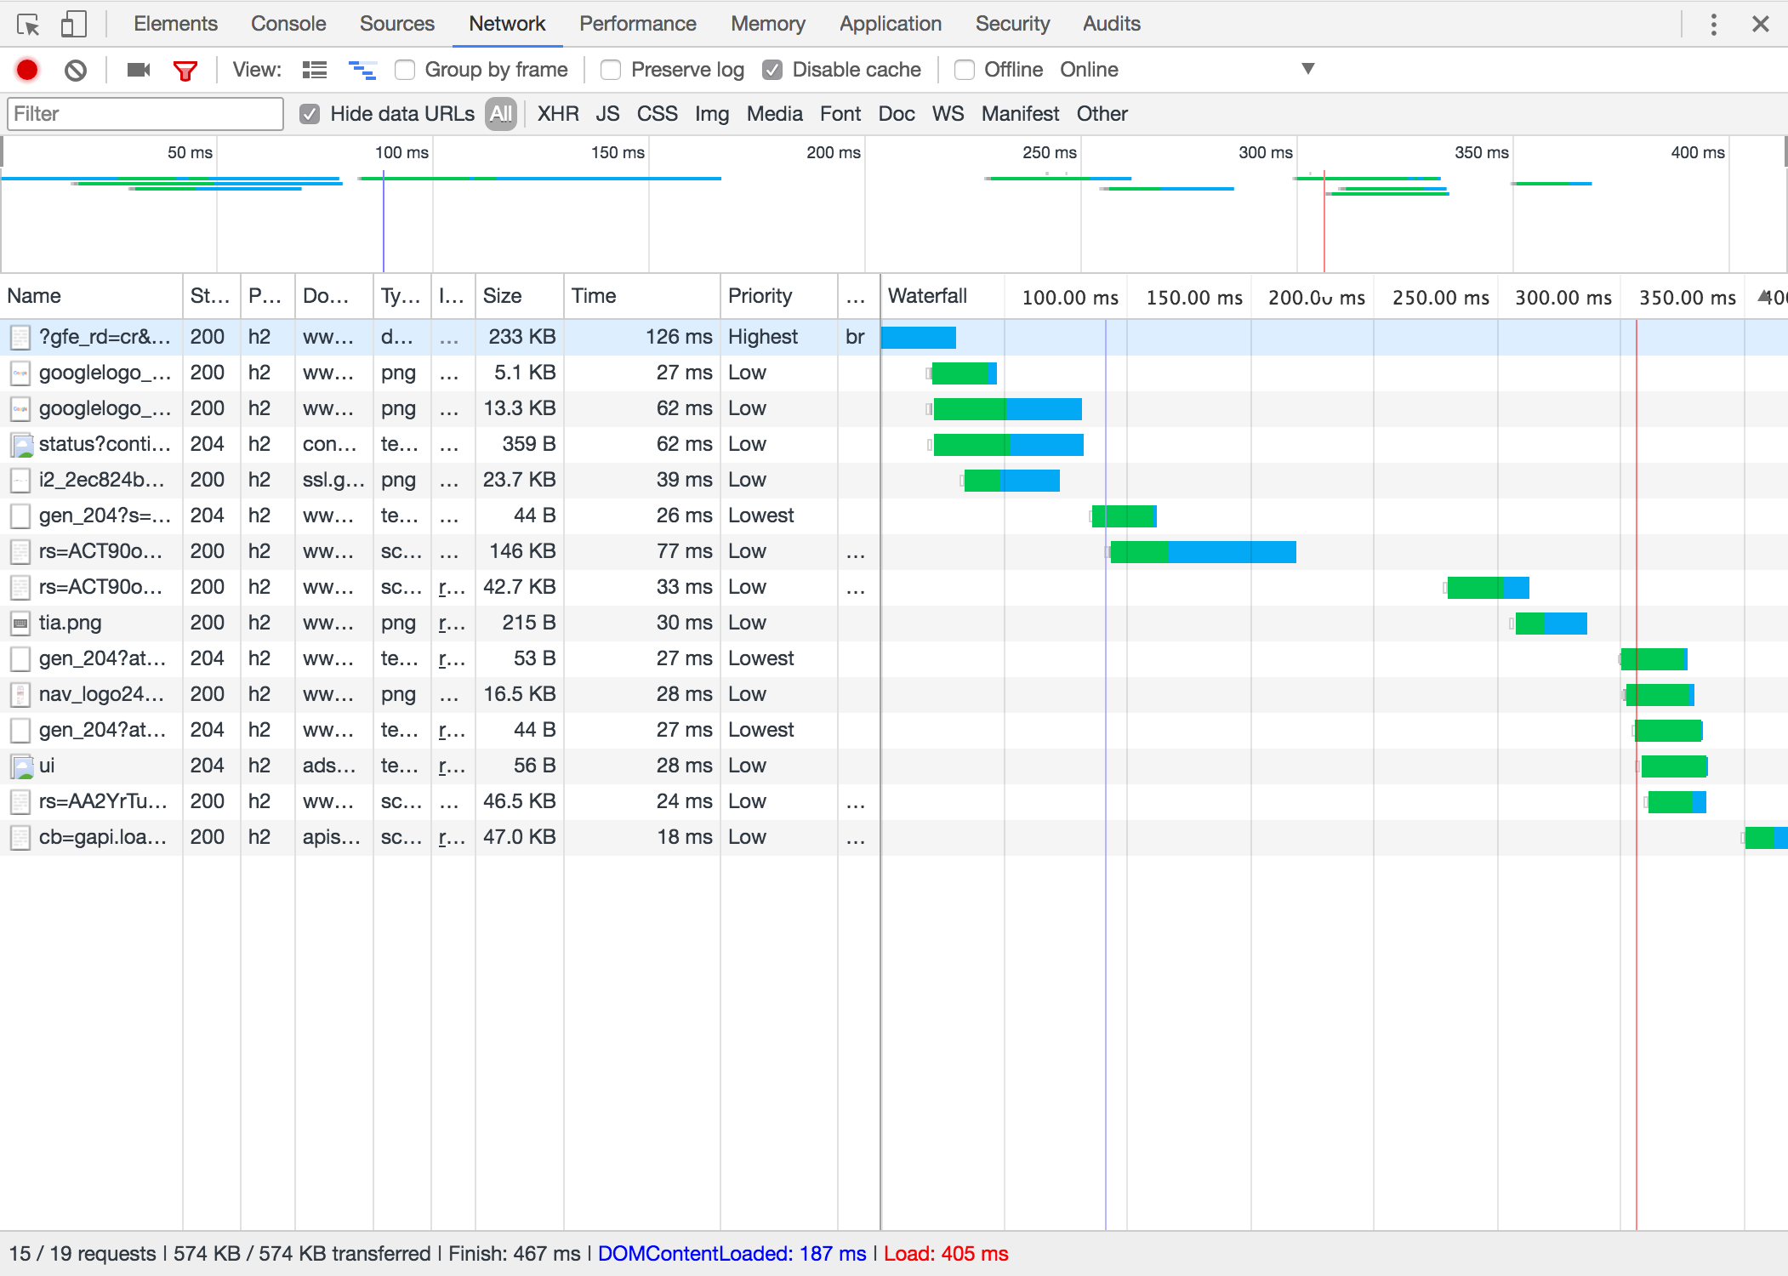Close the DevTools panel

pyautogui.click(x=1761, y=24)
